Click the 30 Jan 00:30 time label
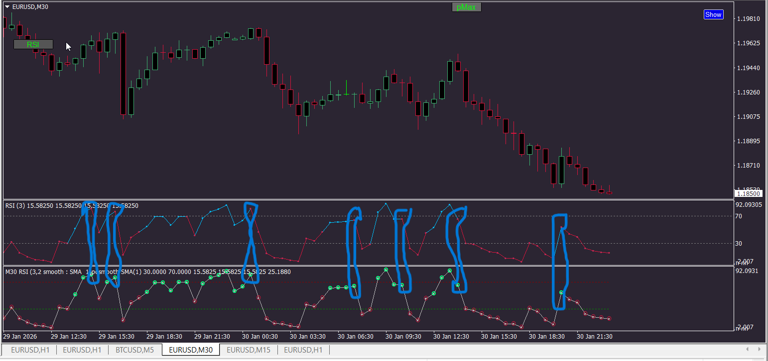The width and height of the screenshot is (768, 361). point(260,337)
